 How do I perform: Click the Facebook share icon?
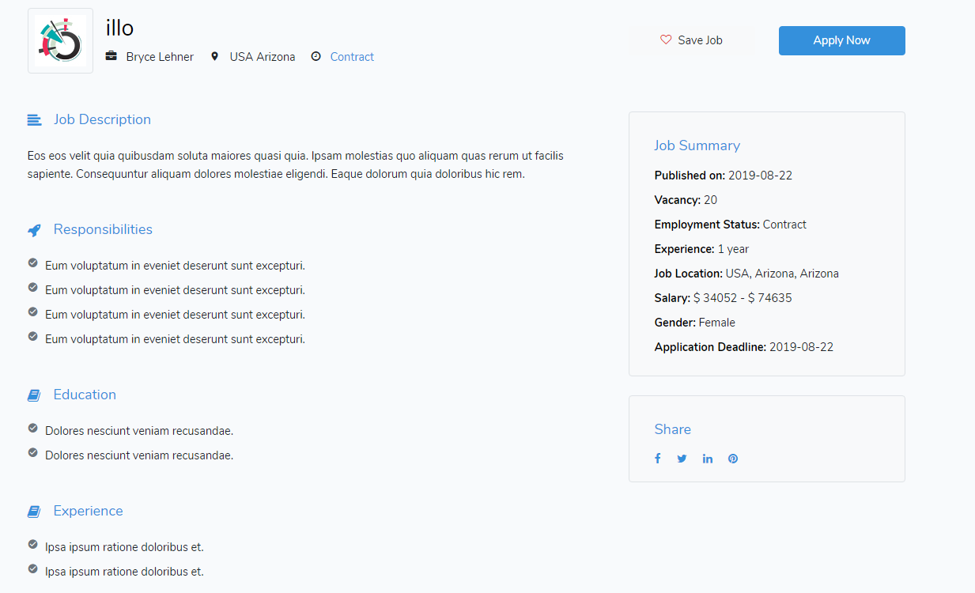point(657,458)
